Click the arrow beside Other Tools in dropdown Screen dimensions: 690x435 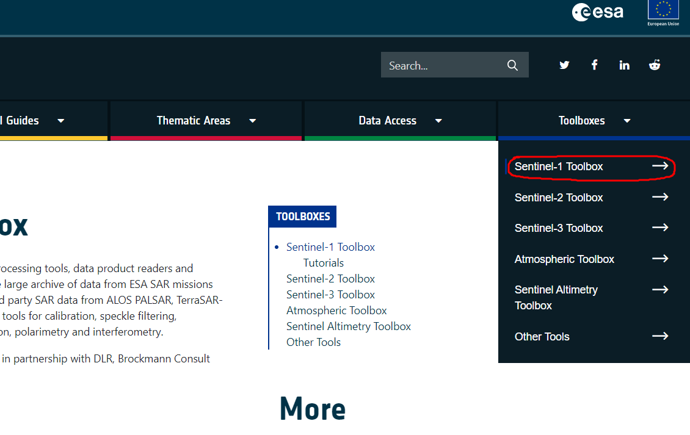[660, 336]
